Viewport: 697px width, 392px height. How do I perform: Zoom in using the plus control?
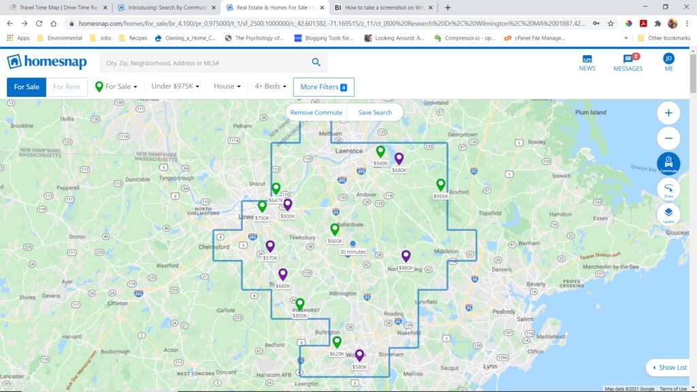tap(668, 112)
